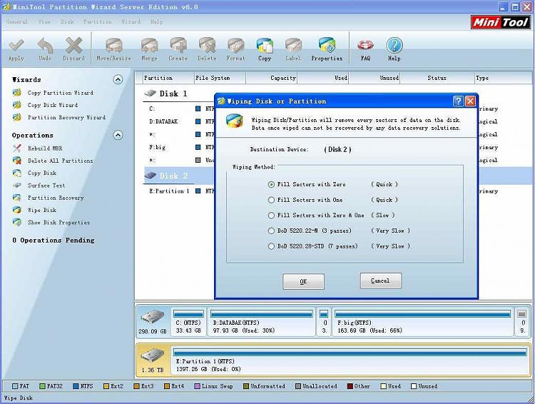This screenshot has width=535, height=404.
Task: Open the Disk menu
Action: coord(67,21)
